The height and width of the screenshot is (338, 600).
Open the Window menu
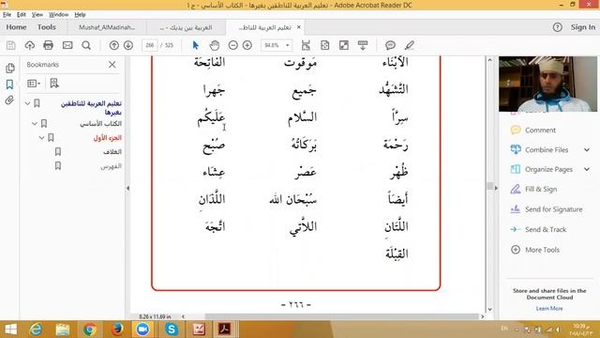coord(58,15)
